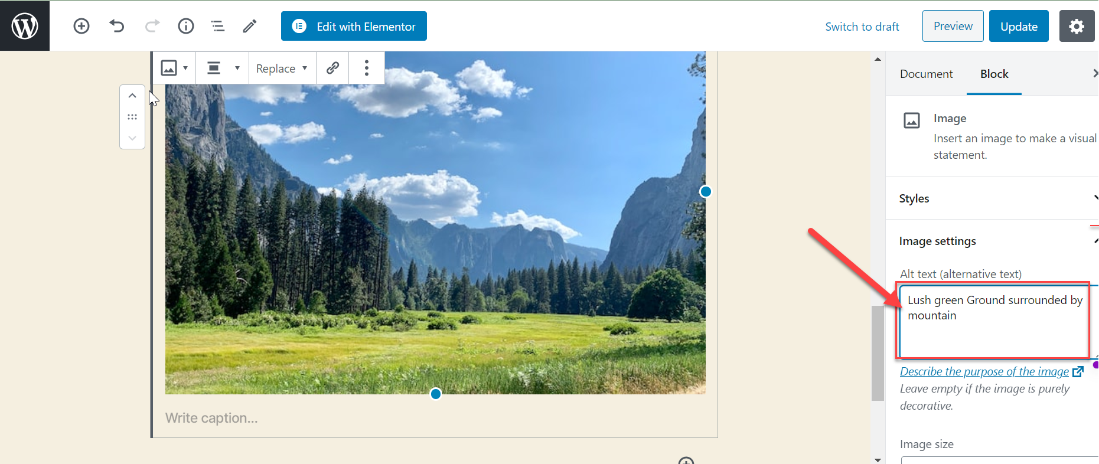Open Describe the purpose of the image link
Image resolution: width=1099 pixels, height=464 pixels.
984,371
